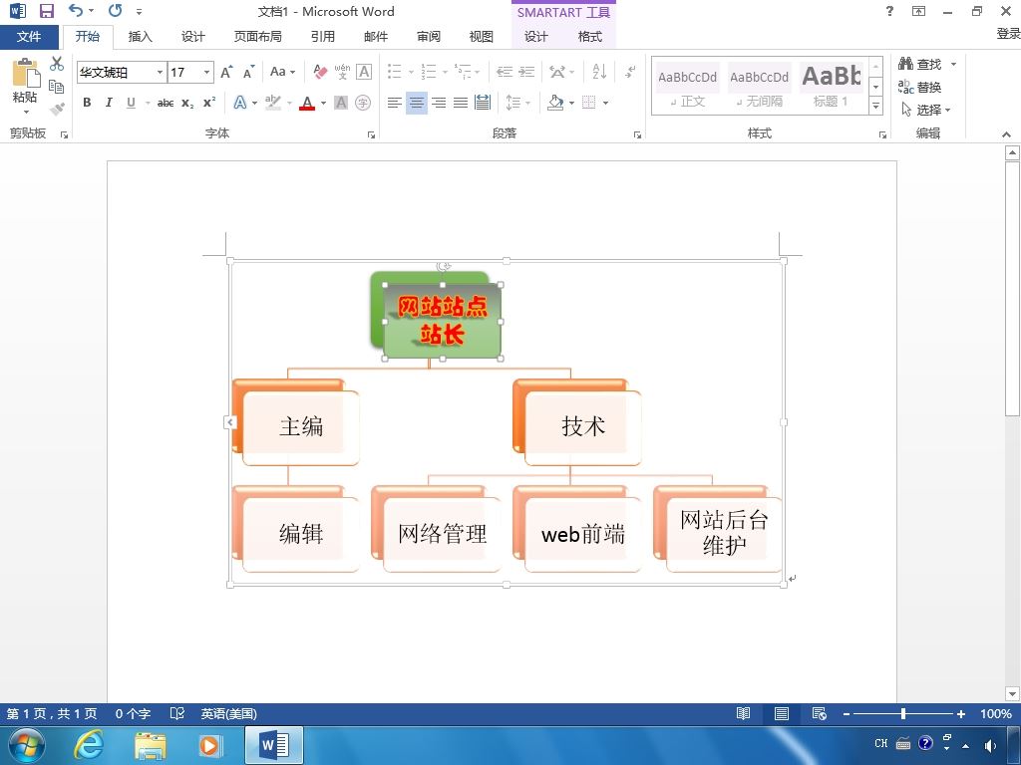
Task: Click the Cut scissors icon
Action: [57, 63]
